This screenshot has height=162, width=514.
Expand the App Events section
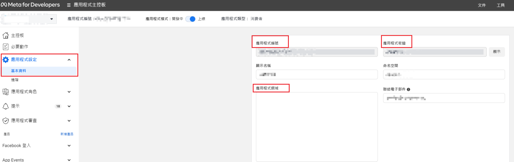tap(69, 160)
